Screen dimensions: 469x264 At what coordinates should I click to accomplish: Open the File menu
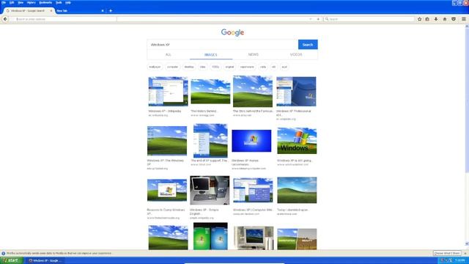(x=4, y=2)
